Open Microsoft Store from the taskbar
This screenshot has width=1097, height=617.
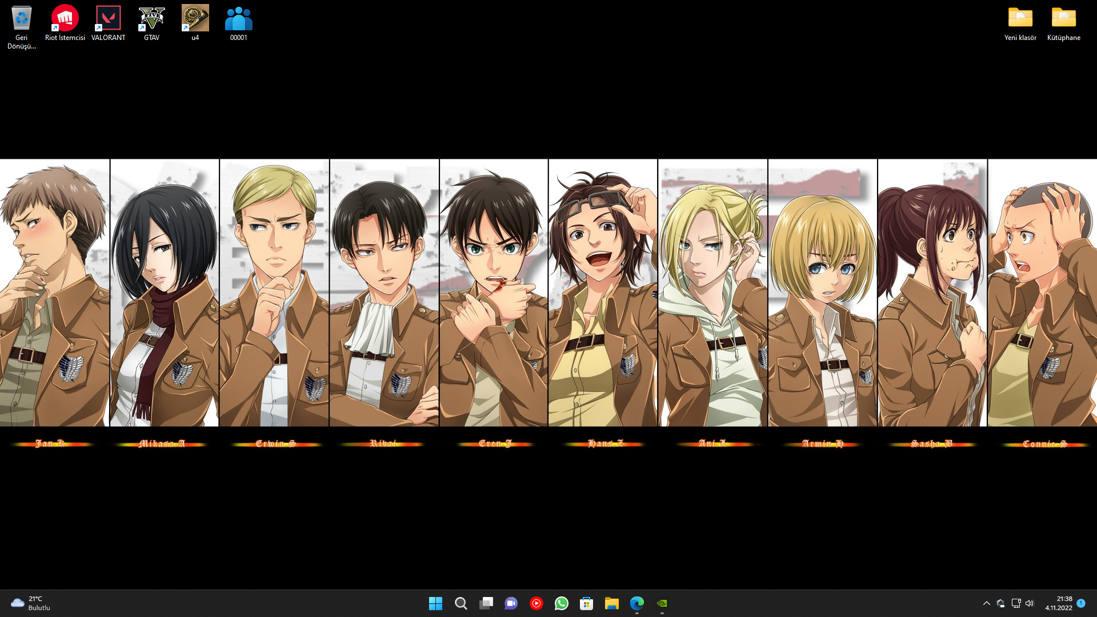click(x=587, y=603)
